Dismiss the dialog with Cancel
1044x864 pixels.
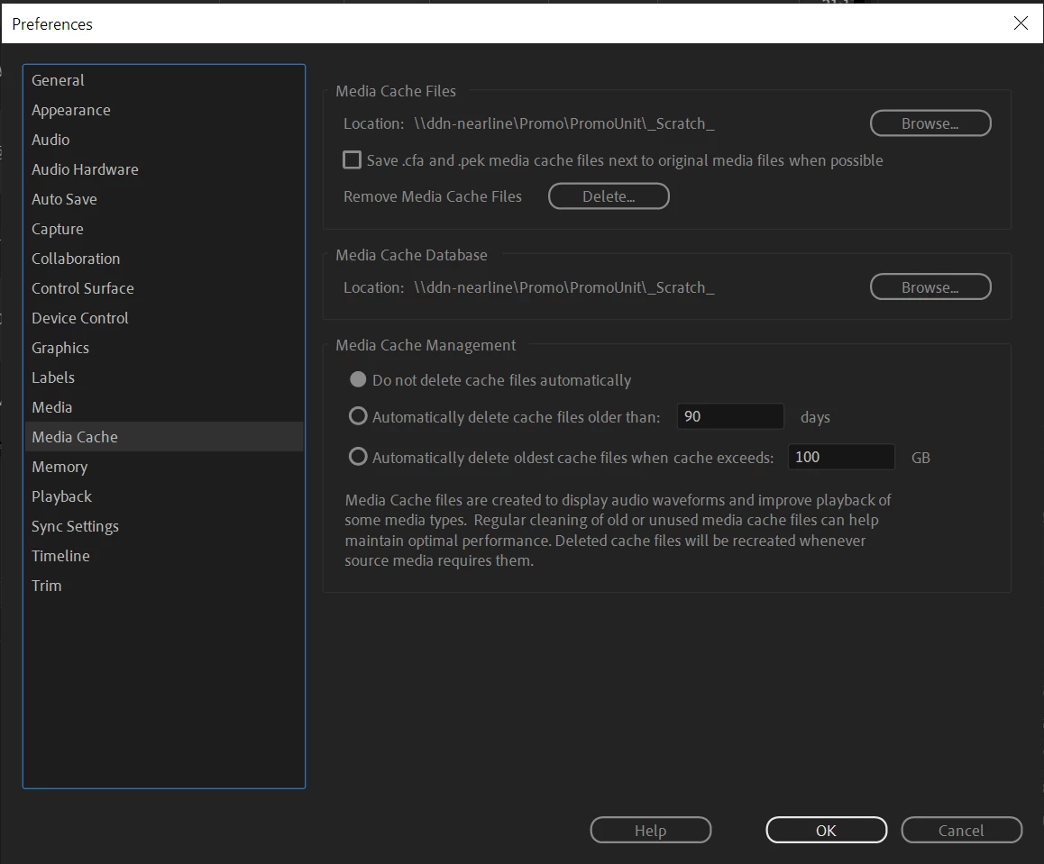tap(961, 830)
